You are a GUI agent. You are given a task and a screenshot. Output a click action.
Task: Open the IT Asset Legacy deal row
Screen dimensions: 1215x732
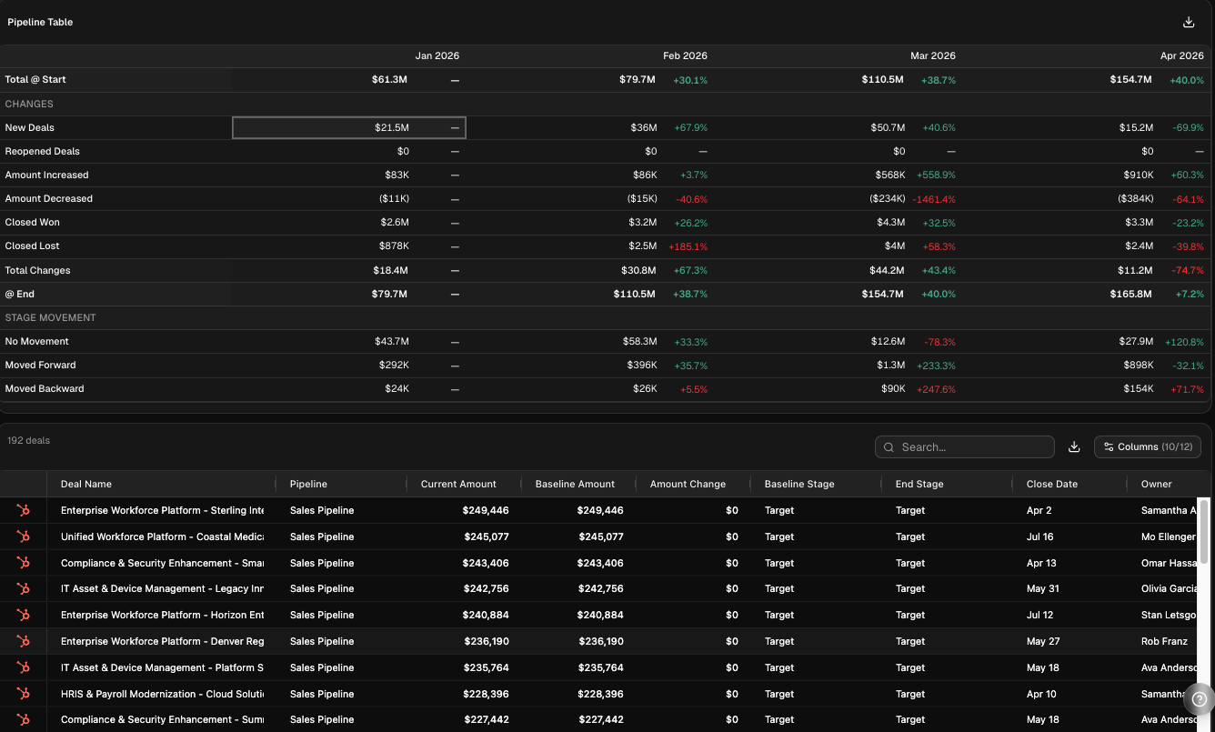click(x=162, y=588)
